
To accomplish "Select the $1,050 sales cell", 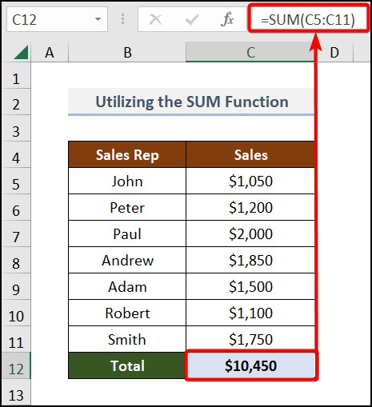I will 250,181.
